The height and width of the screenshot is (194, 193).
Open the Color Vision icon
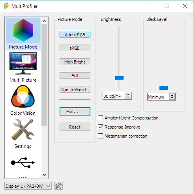(x=23, y=96)
